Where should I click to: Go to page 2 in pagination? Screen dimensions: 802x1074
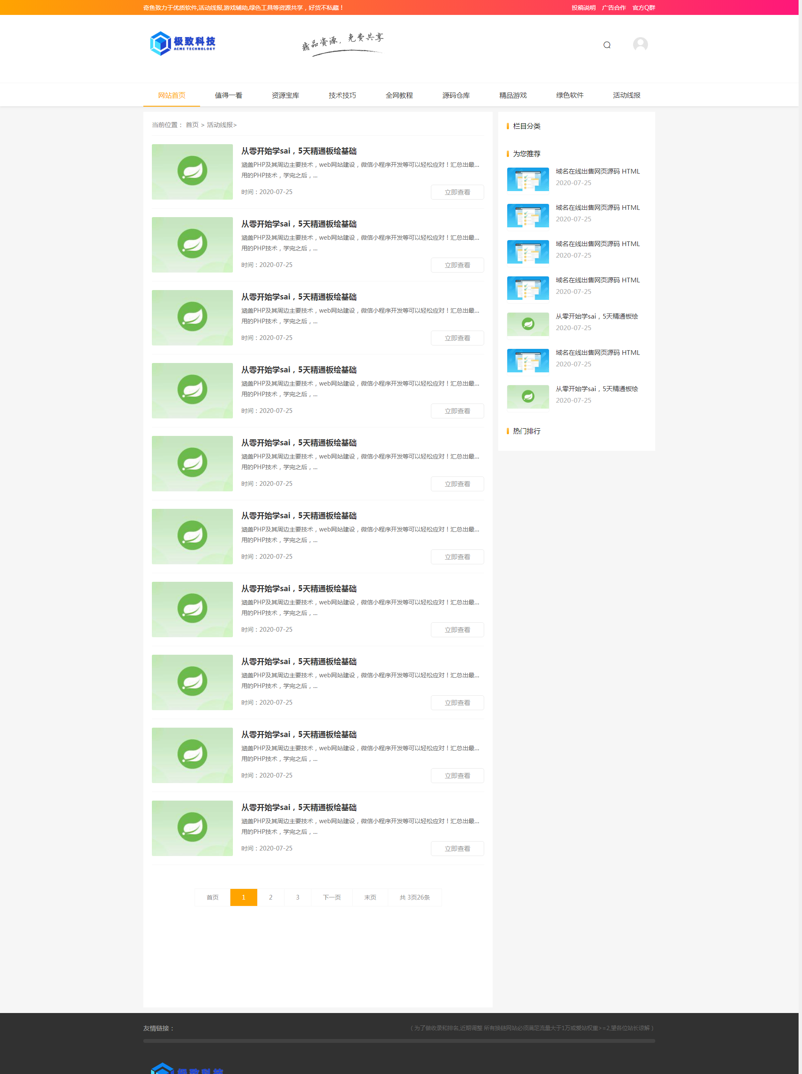(270, 897)
